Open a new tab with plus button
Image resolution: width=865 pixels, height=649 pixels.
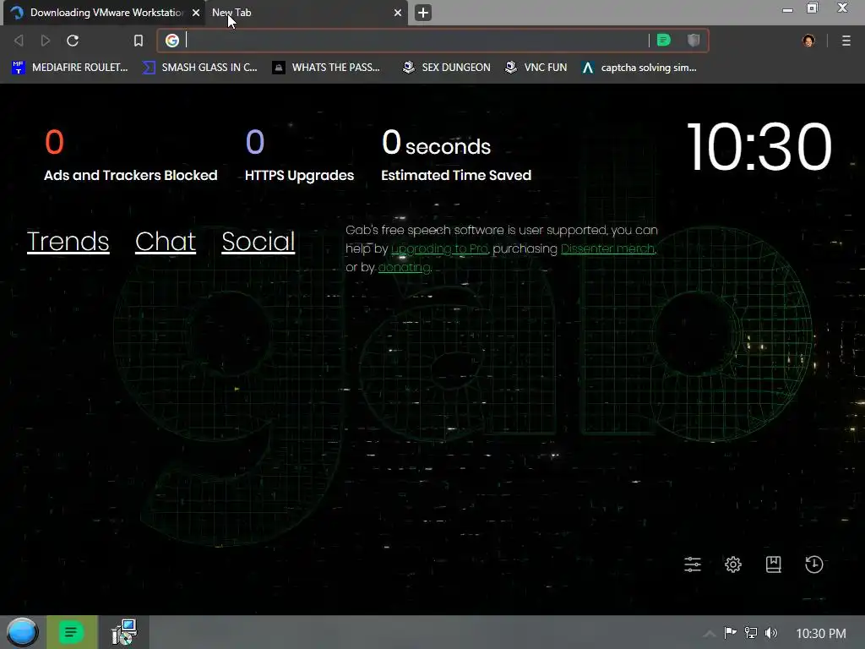click(423, 12)
